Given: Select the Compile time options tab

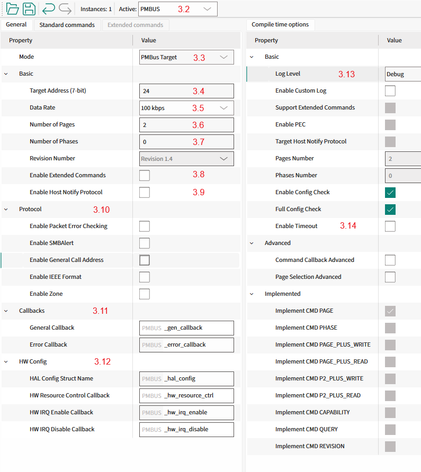Looking at the screenshot, I should click(x=280, y=25).
